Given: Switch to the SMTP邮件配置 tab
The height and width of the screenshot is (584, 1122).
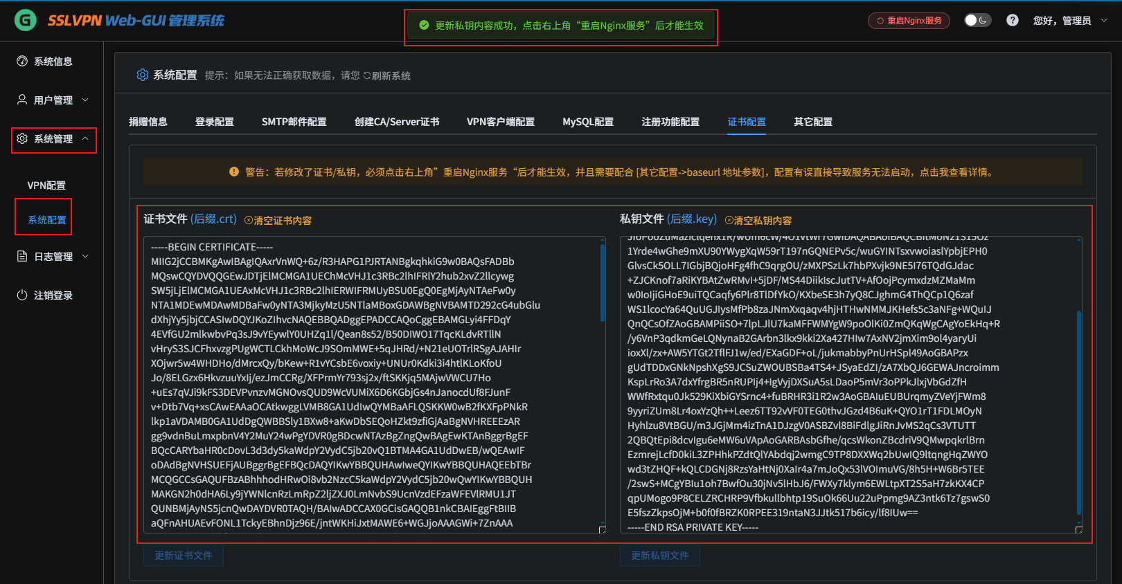Looking at the screenshot, I should (294, 122).
